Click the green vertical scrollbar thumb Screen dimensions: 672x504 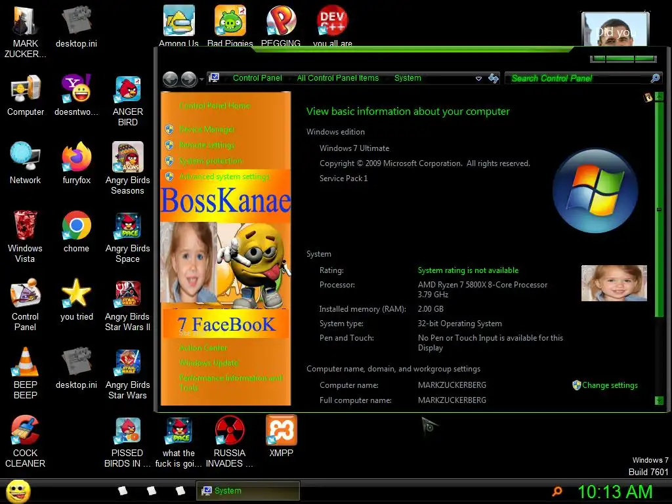(659, 209)
